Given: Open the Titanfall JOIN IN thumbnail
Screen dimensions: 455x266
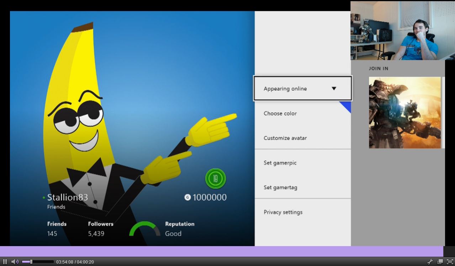Looking at the screenshot, I should (x=405, y=113).
